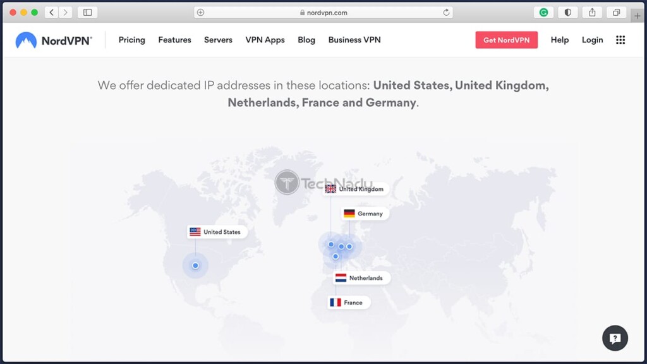This screenshot has width=647, height=364.
Task: Go forward with Safari's forward arrow
Action: 65,13
